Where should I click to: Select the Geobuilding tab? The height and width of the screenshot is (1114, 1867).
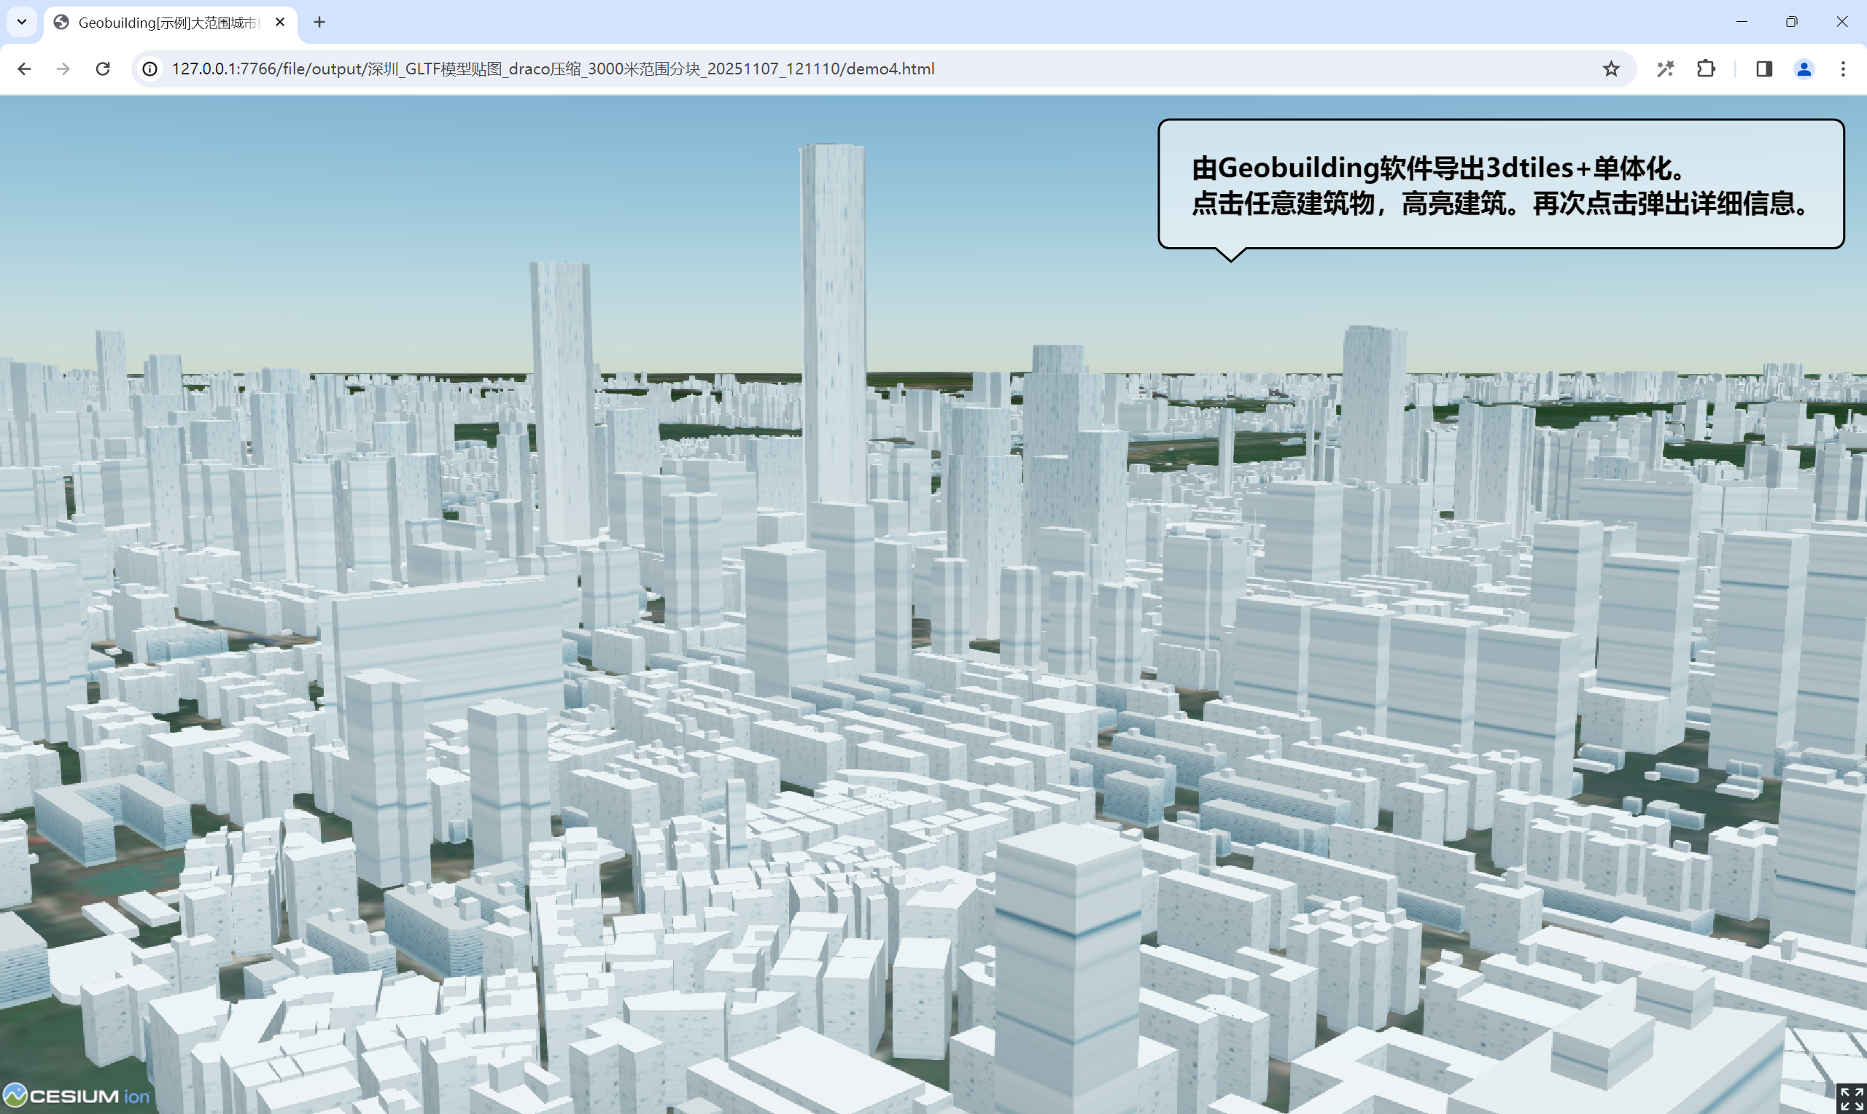(167, 23)
